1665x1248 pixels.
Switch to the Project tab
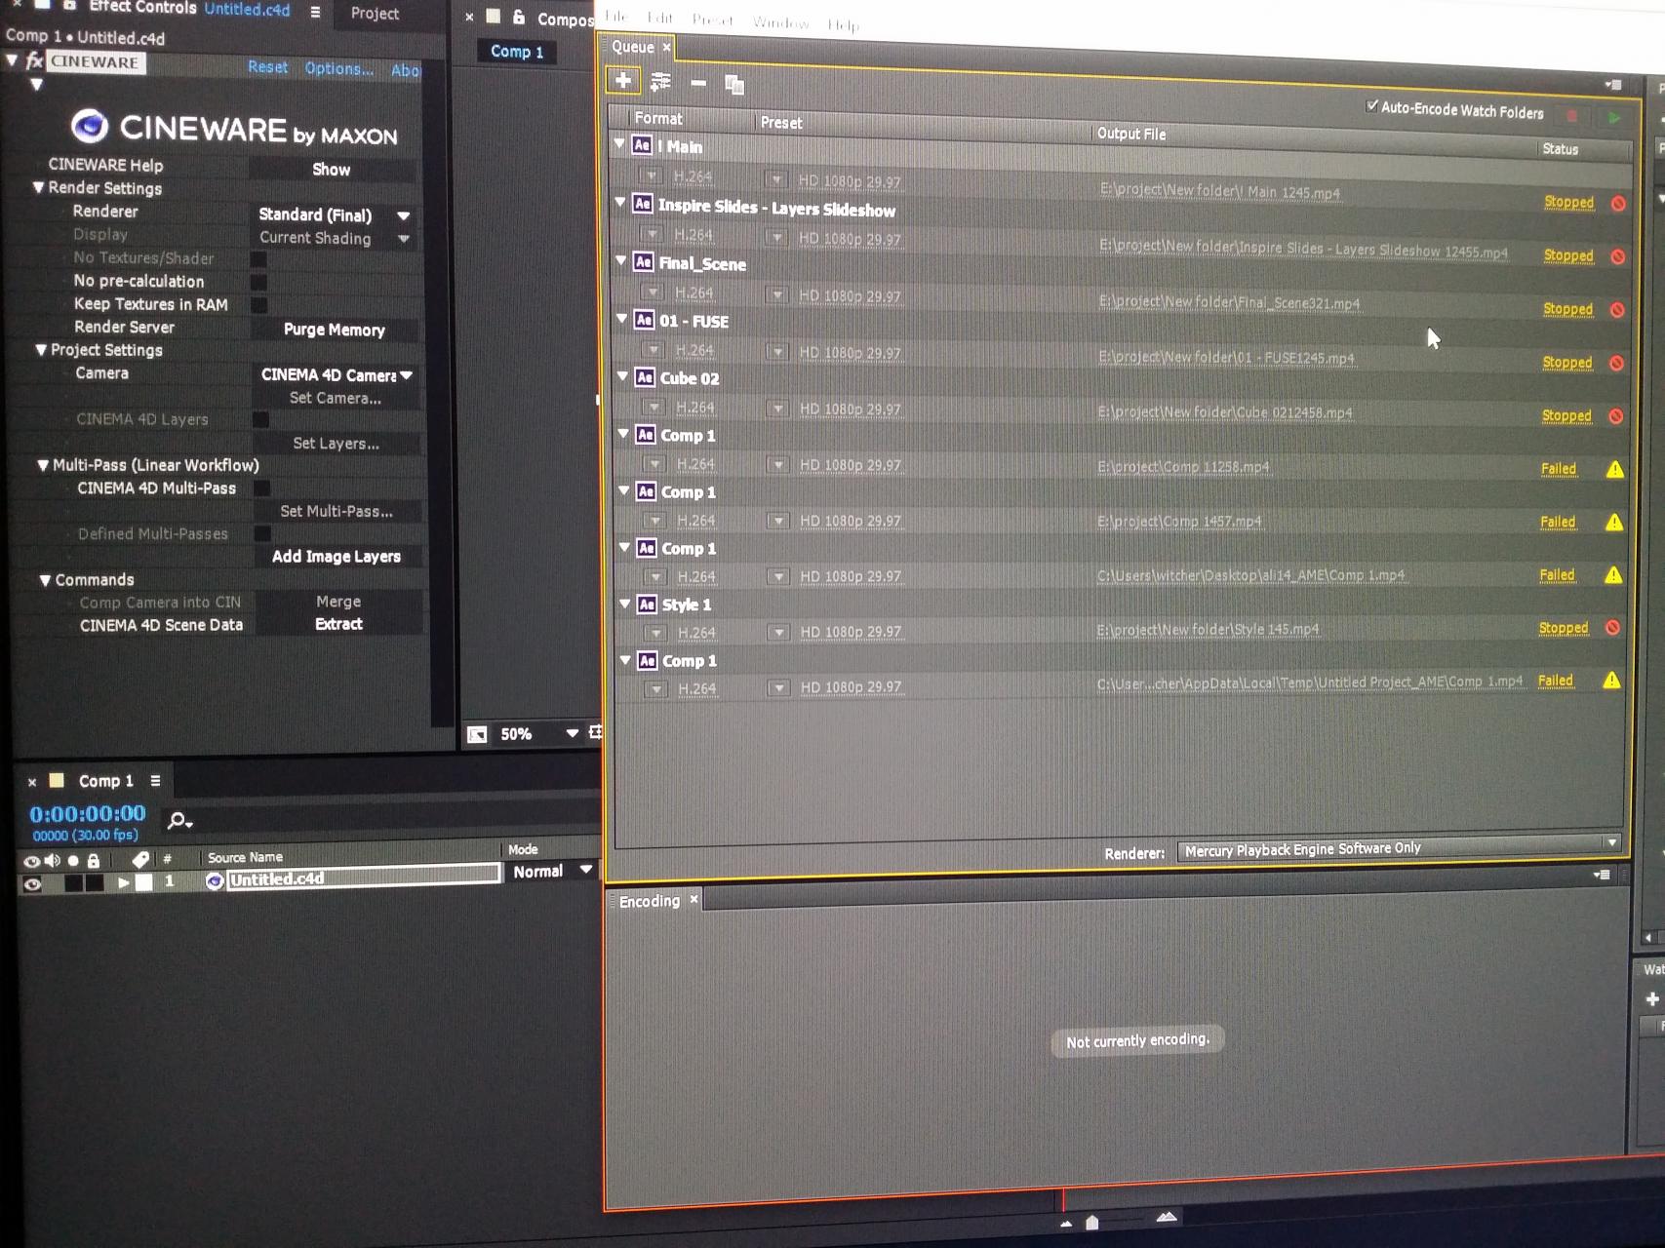coord(375,14)
